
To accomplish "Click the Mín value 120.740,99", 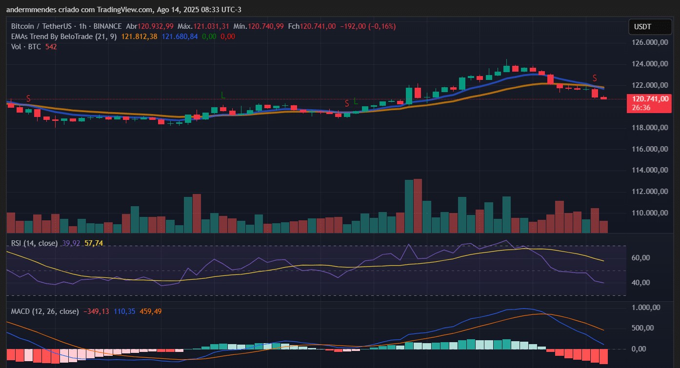I will [x=266, y=26].
